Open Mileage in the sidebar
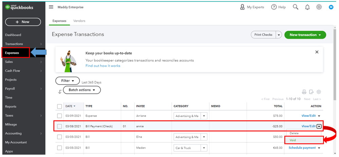 (11, 124)
